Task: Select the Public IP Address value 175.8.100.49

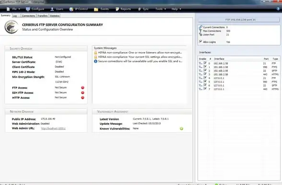Action: (x=48, y=119)
